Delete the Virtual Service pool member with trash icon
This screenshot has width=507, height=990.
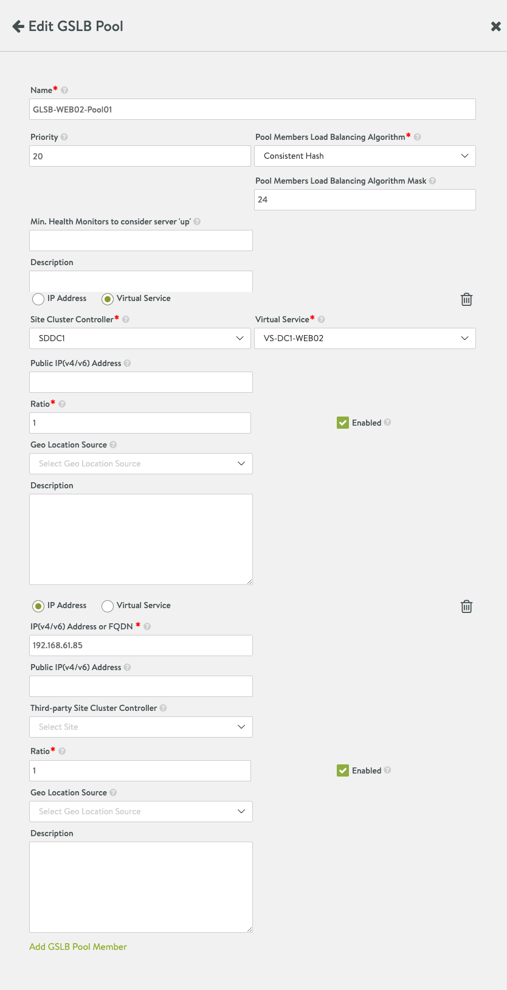click(466, 299)
